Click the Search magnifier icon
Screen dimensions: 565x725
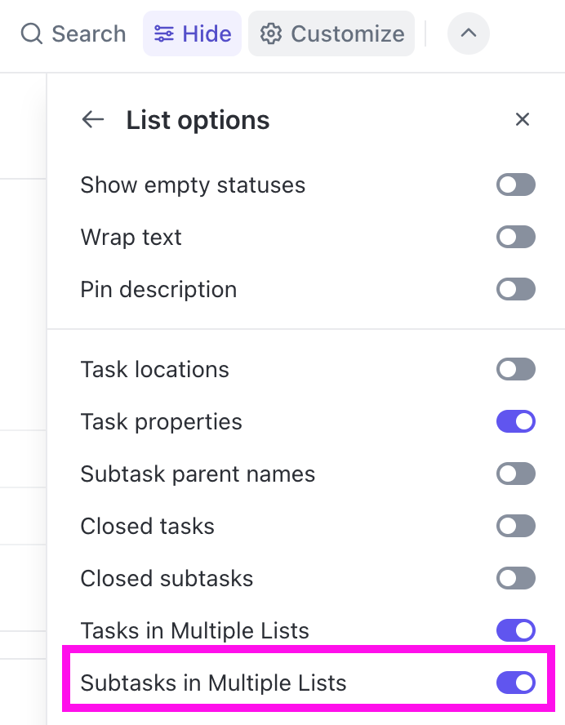31,34
